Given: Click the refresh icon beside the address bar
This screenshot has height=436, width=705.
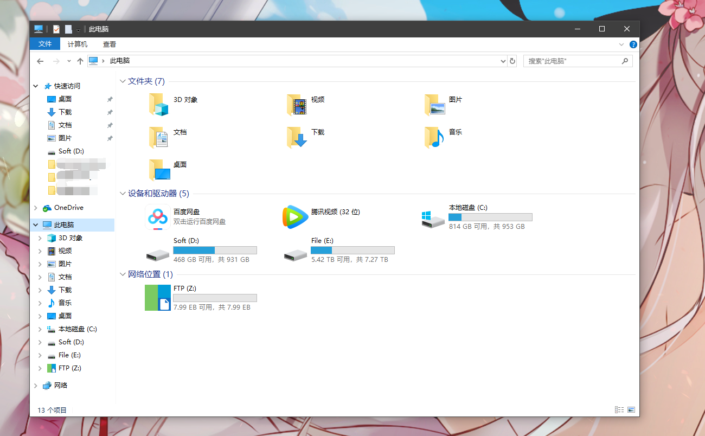Looking at the screenshot, I should (x=512, y=61).
